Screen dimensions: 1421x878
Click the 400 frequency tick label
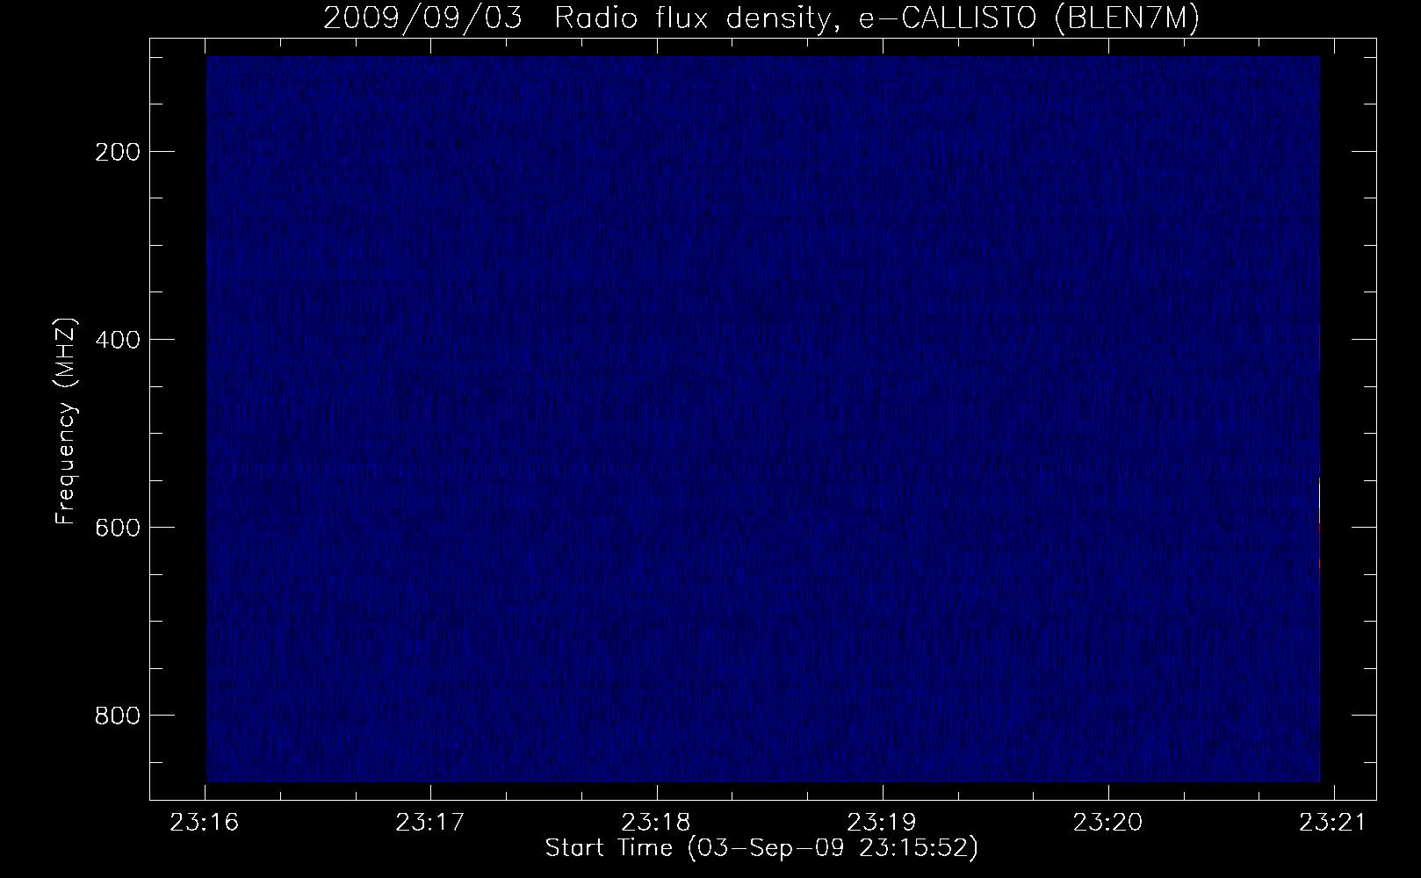116,339
